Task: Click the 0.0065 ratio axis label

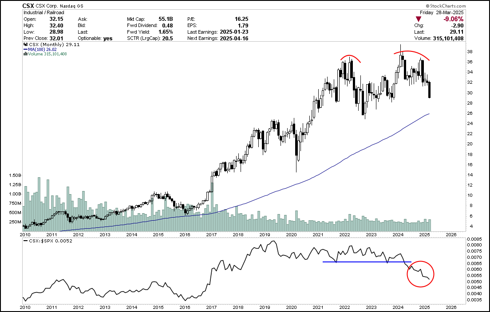Action: (474, 263)
